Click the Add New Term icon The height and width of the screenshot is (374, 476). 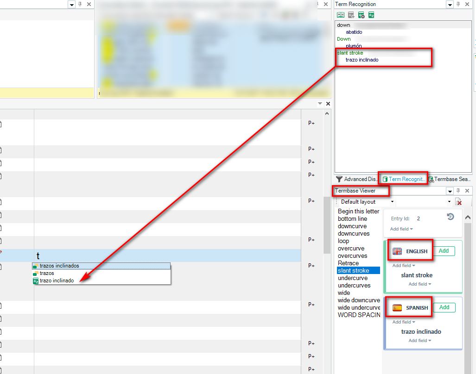(x=351, y=15)
